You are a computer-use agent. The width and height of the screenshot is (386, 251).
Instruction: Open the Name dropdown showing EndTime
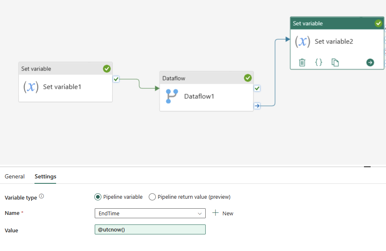coord(150,213)
